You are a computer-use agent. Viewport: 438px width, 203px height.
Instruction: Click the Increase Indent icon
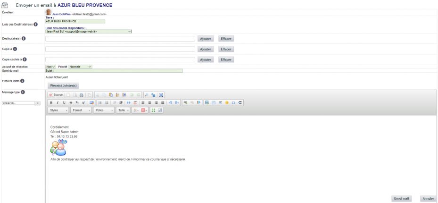point(121,102)
